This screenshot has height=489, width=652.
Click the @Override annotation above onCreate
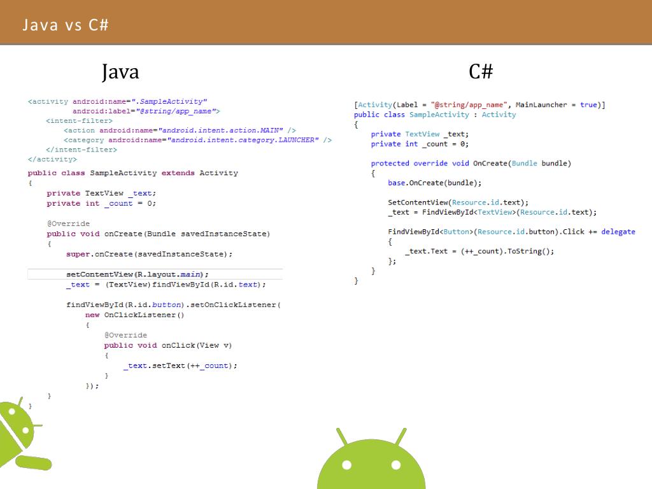pyautogui.click(x=68, y=223)
